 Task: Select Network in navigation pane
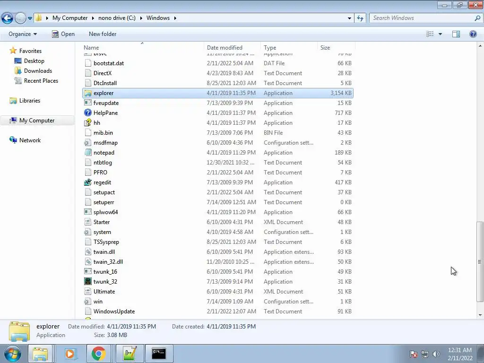[30, 140]
